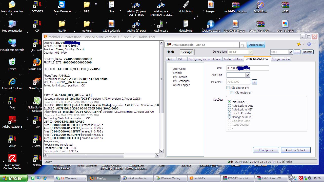Open the ATRz desktop shortcut
The width and height of the screenshot is (324, 182).
12,141
